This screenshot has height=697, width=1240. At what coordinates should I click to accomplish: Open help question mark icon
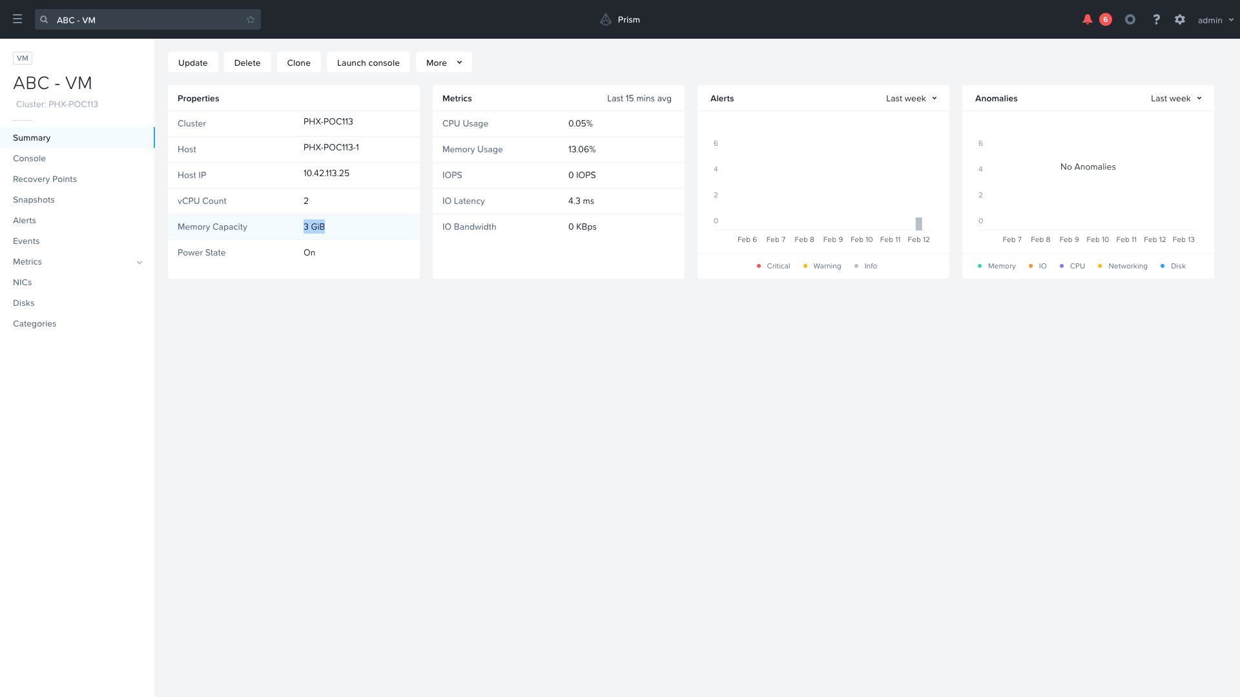[1157, 19]
